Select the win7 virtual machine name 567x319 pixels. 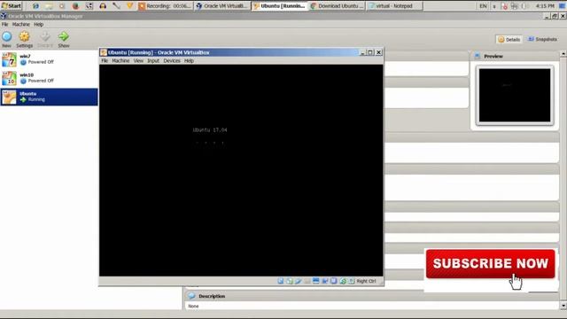point(25,56)
